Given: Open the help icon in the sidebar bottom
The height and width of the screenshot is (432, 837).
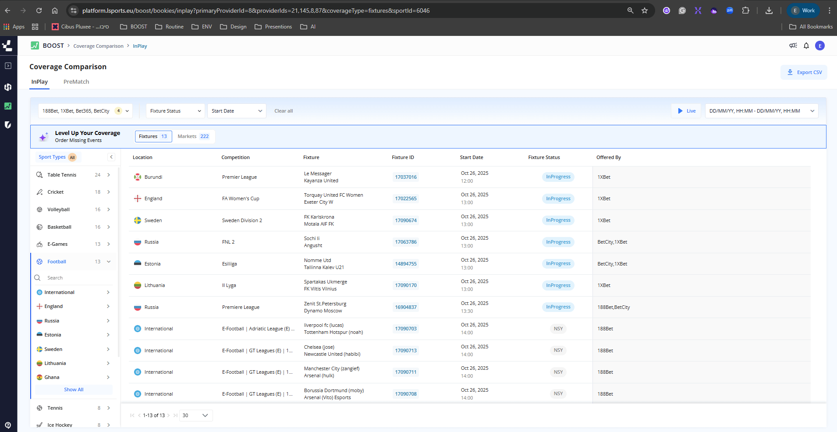Looking at the screenshot, I should pos(8,425).
